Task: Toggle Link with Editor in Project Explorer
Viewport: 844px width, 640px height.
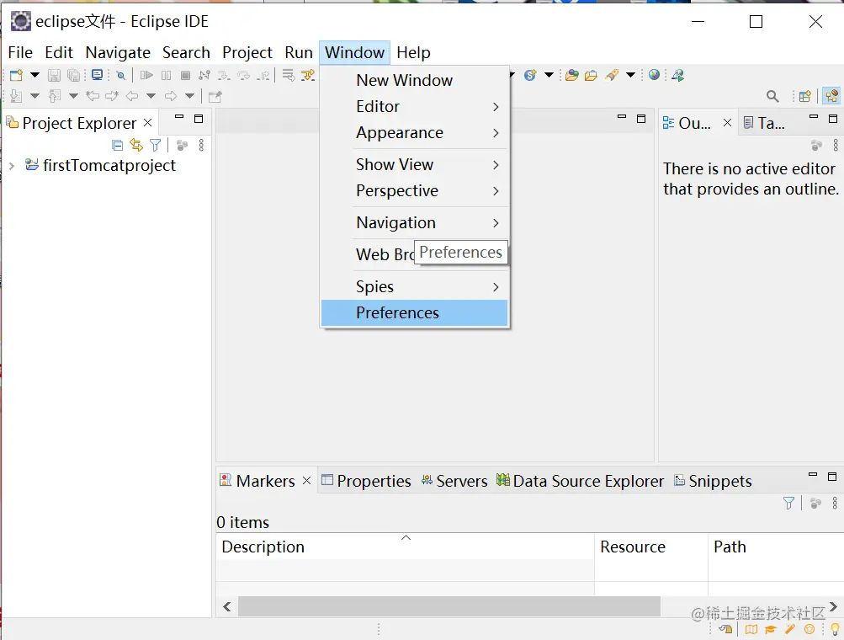Action: [x=136, y=145]
